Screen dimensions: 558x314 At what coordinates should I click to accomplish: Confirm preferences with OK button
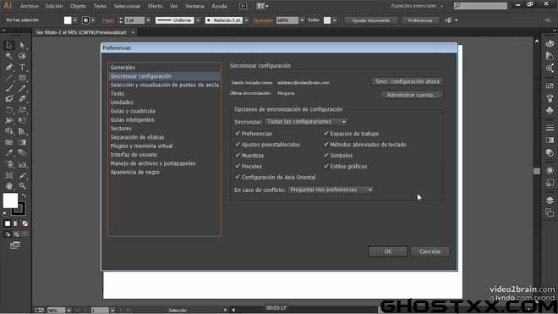pos(387,251)
